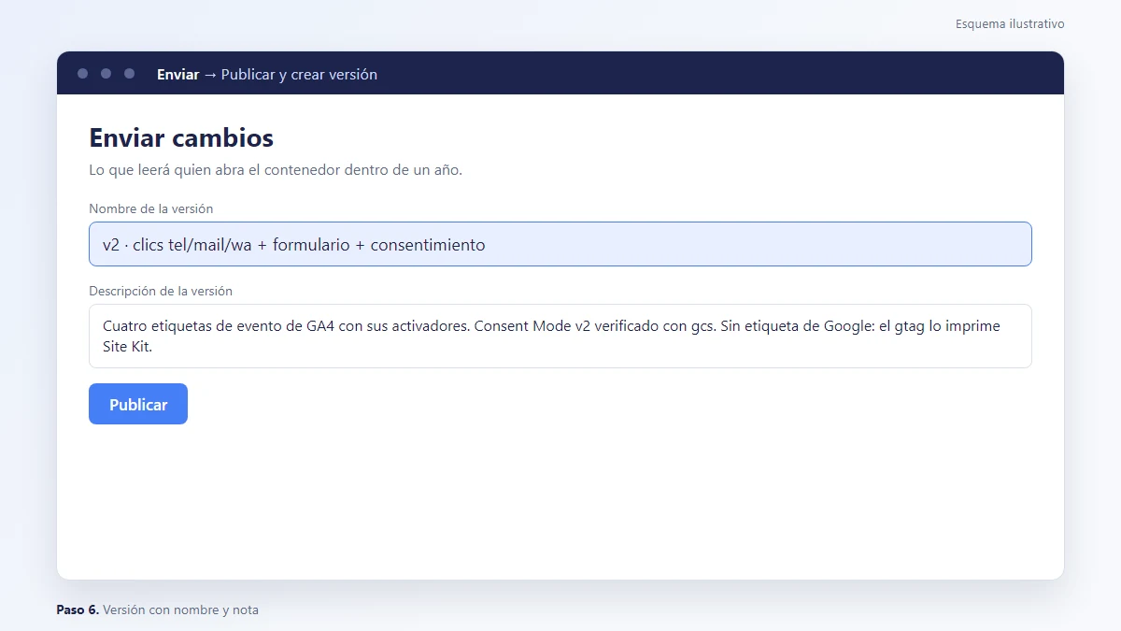This screenshot has width=1121, height=631.
Task: Focus the Nombre de la versión field
Action: pyautogui.click(x=560, y=244)
